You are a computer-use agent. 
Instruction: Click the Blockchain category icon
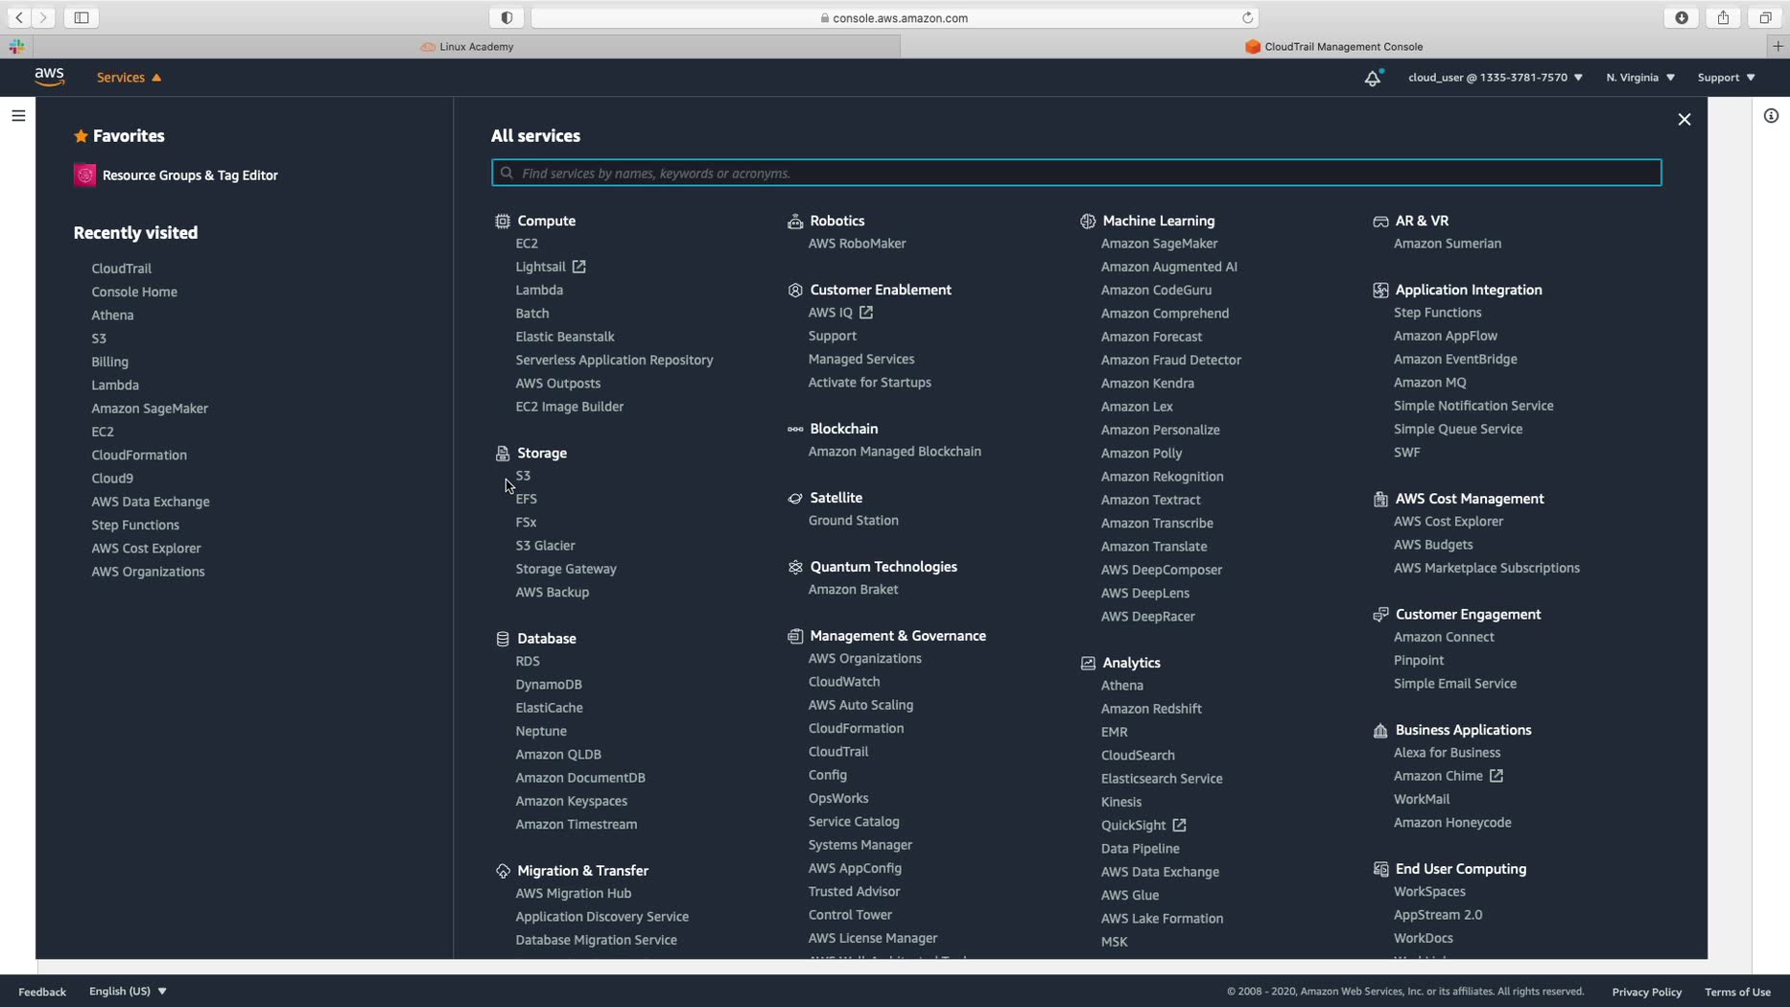tap(795, 429)
